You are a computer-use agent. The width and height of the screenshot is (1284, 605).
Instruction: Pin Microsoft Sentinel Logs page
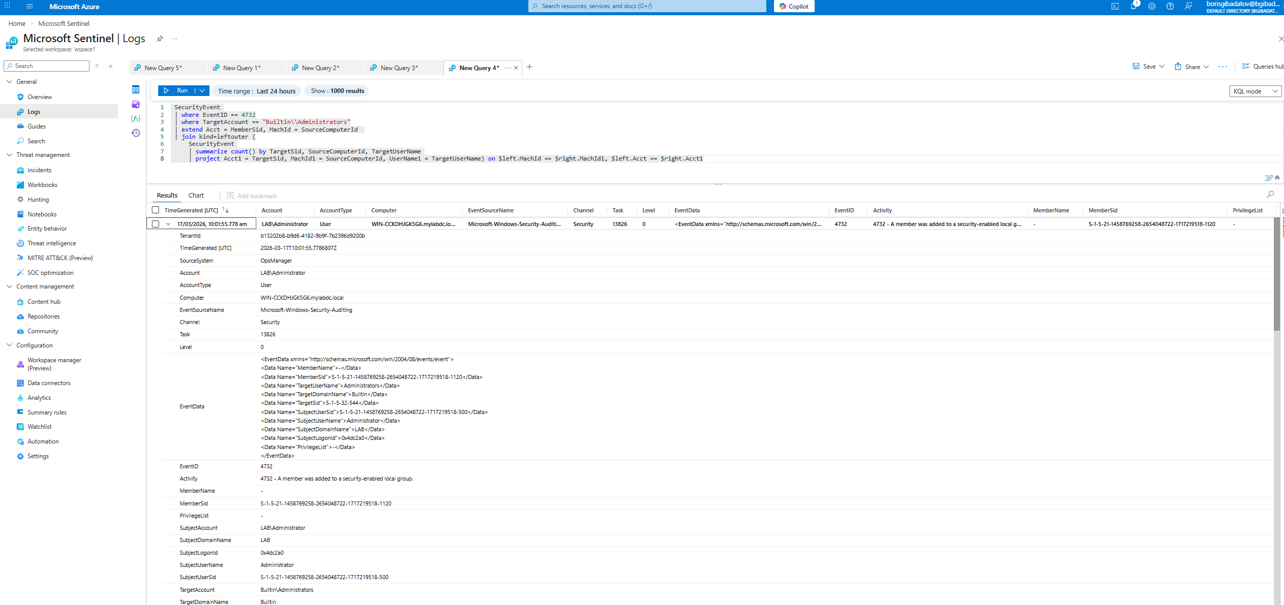[160, 39]
